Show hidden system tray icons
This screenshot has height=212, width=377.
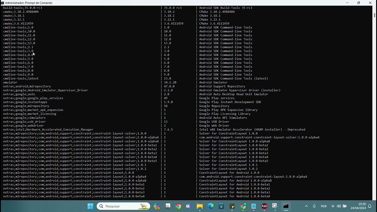pyautogui.click(x=306, y=206)
